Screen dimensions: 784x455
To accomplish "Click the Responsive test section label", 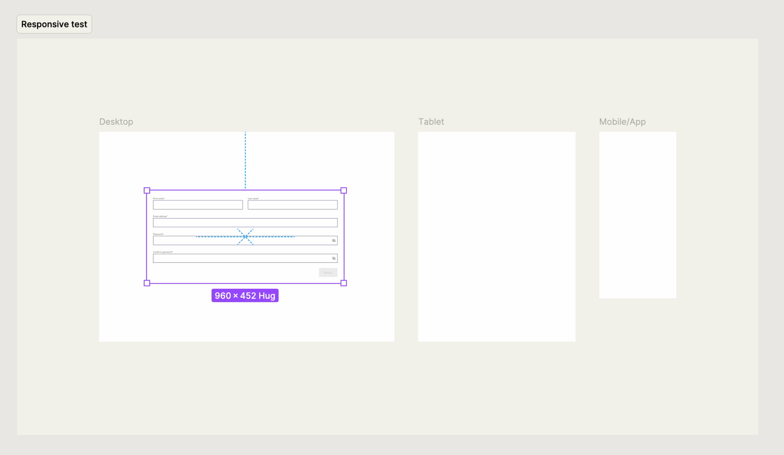I will [54, 24].
